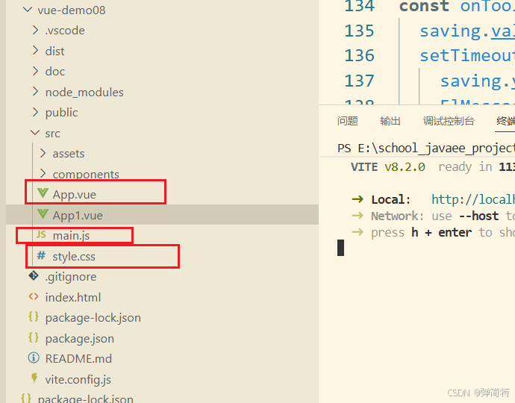Viewport: 515px width, 403px height.
Task: Open the Local http://localhost link in terminal
Action: pyautogui.click(x=473, y=199)
